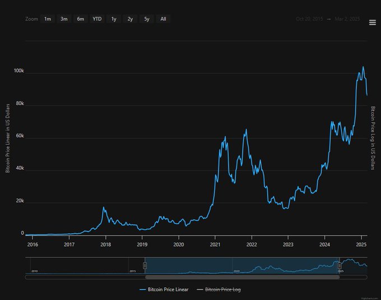This screenshot has height=300, width=381.
Task: Click the 2018 label on the x-axis
Action: tap(106, 244)
